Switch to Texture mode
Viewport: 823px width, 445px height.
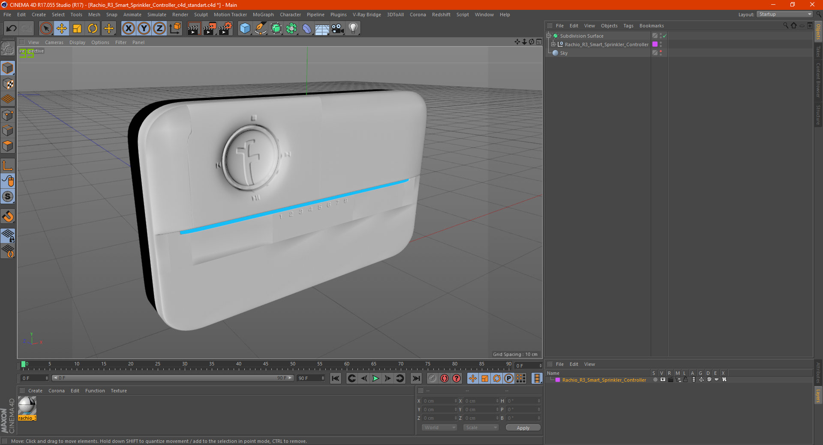pyautogui.click(x=8, y=84)
